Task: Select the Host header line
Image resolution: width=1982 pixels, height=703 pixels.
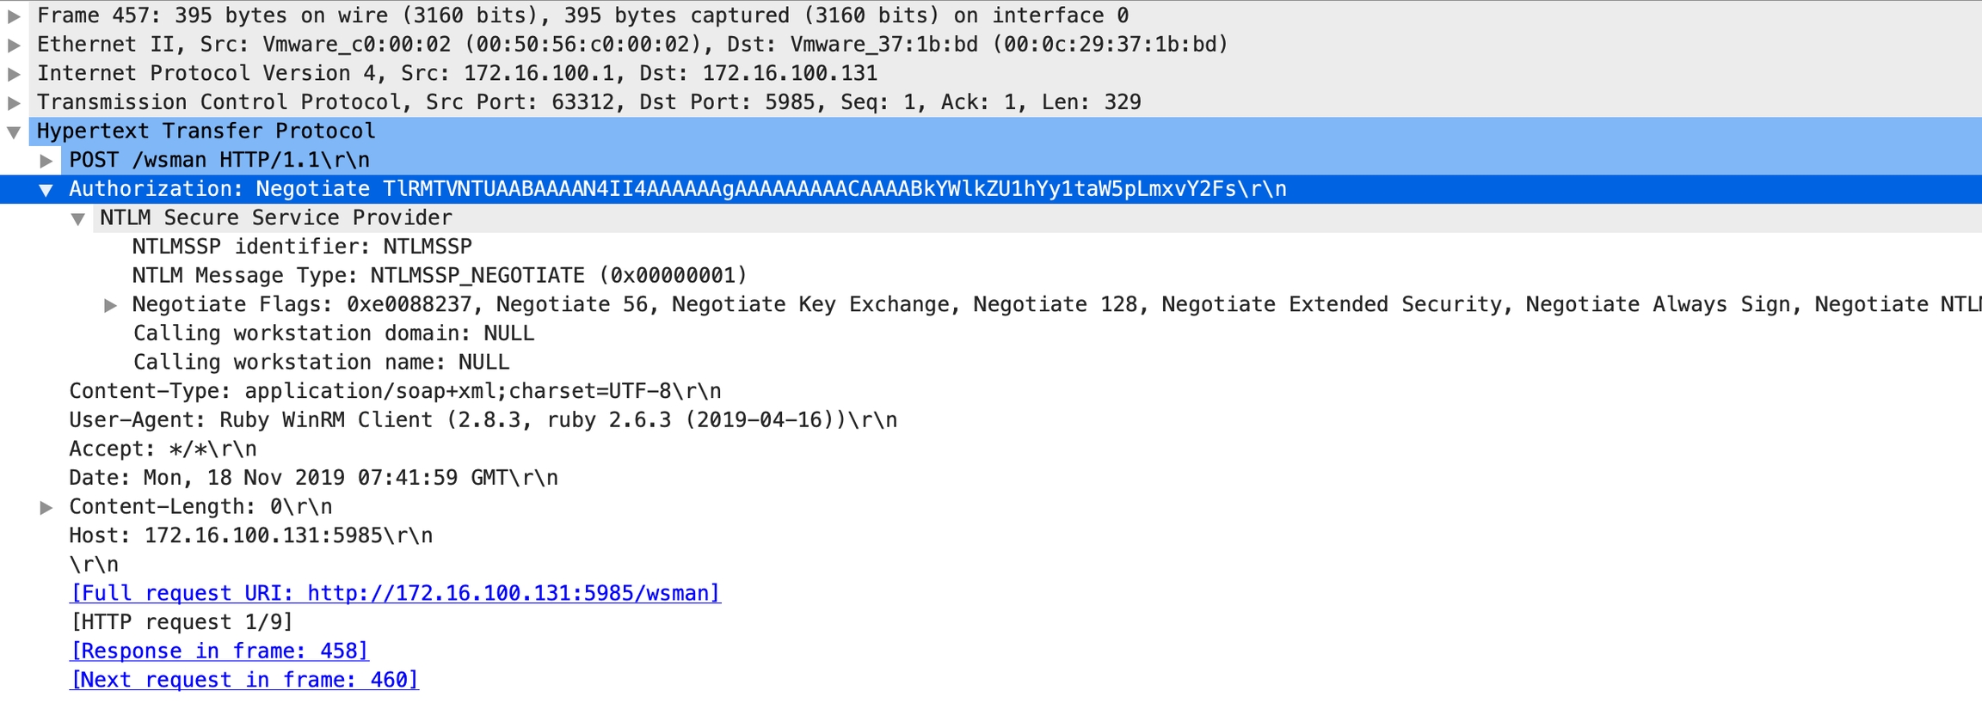Action: [x=250, y=535]
